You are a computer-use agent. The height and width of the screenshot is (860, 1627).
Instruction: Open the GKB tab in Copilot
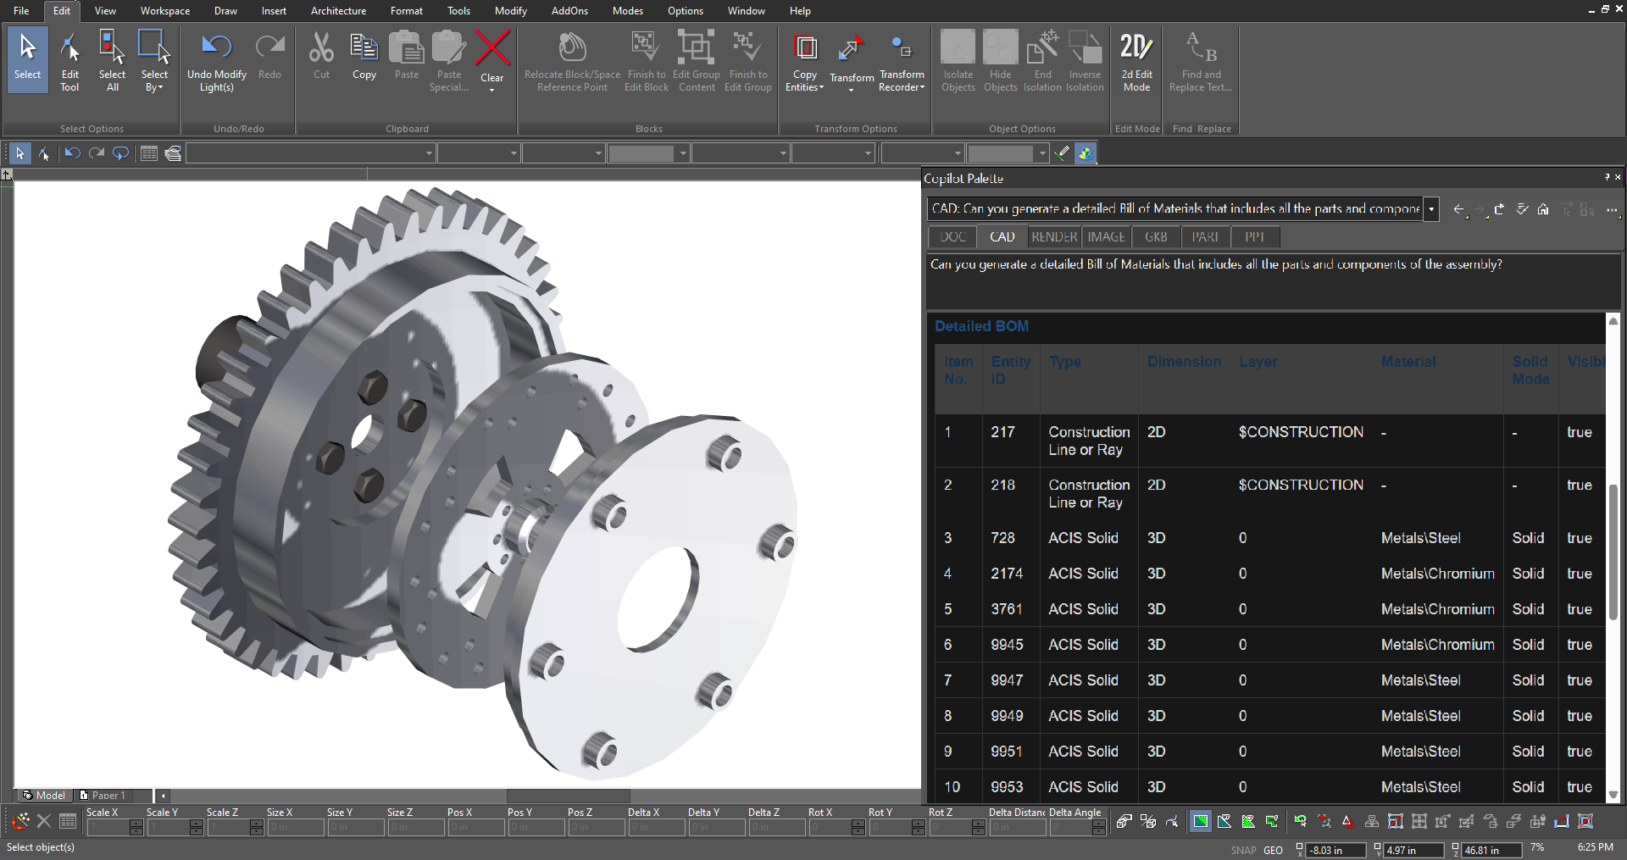1156,237
